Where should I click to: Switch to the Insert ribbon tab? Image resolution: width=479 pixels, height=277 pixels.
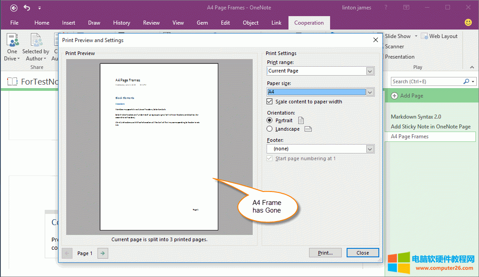click(x=68, y=23)
